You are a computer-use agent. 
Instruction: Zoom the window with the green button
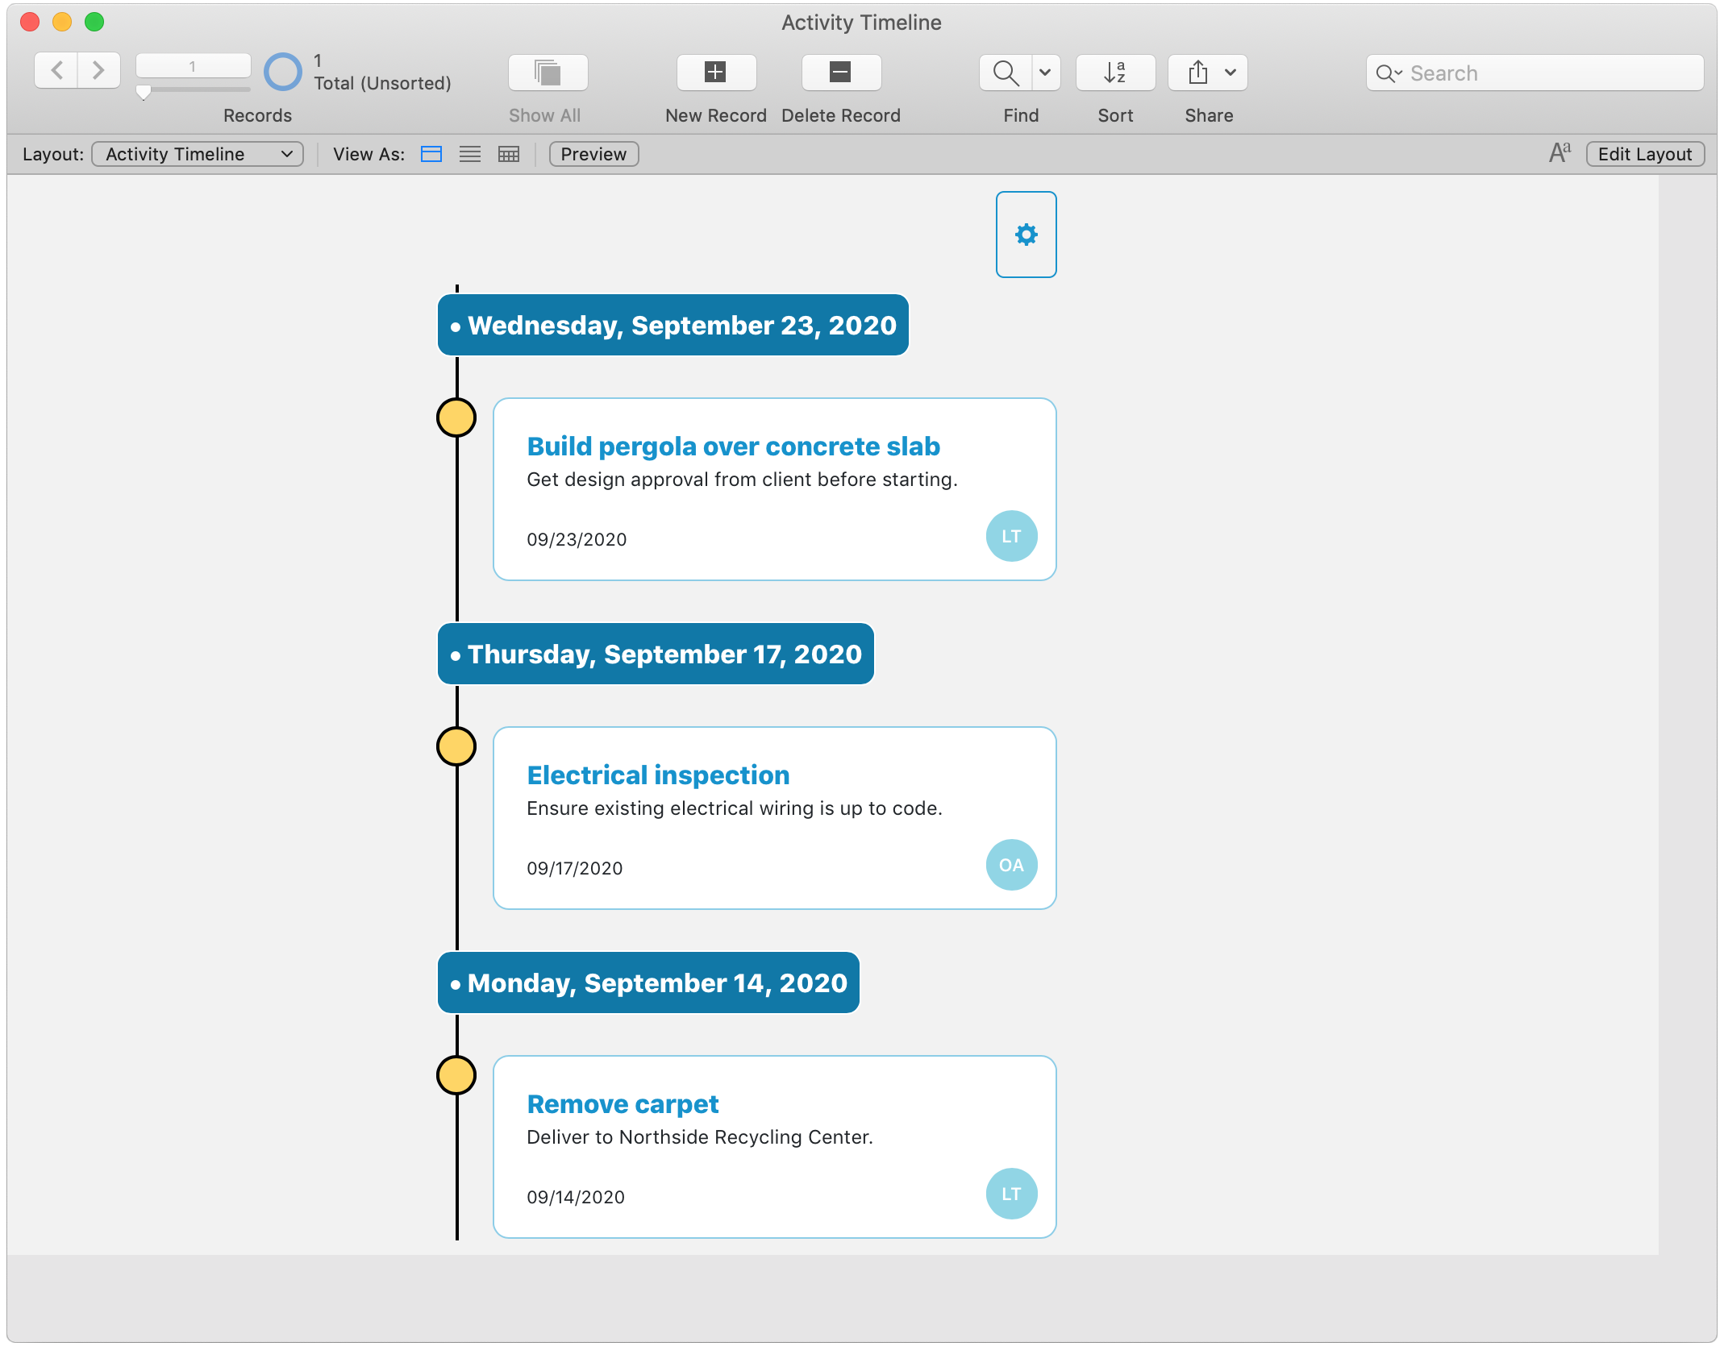[x=94, y=22]
